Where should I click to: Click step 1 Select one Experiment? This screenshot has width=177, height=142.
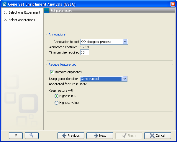point(22,12)
